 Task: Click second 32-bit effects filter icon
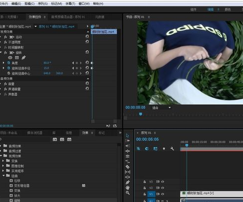62,139
